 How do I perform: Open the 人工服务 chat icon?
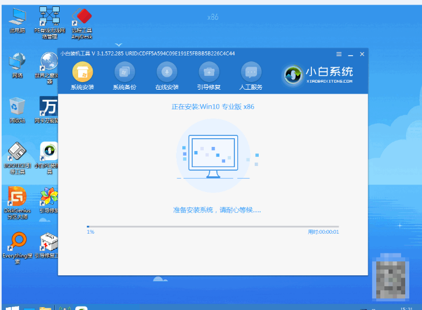coord(251,72)
